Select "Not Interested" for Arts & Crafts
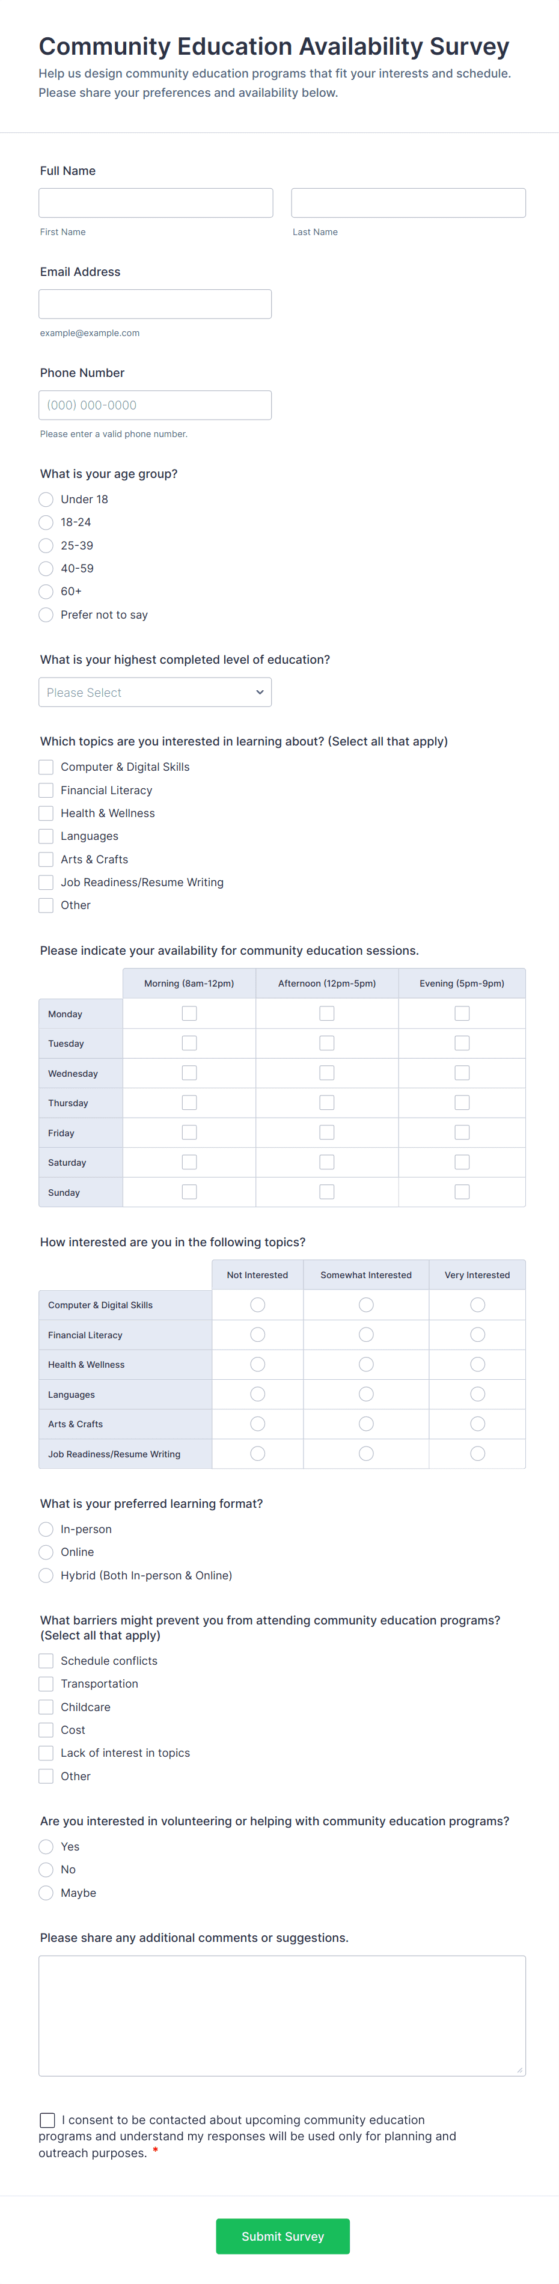The image size is (559, 2284). coord(257,1423)
